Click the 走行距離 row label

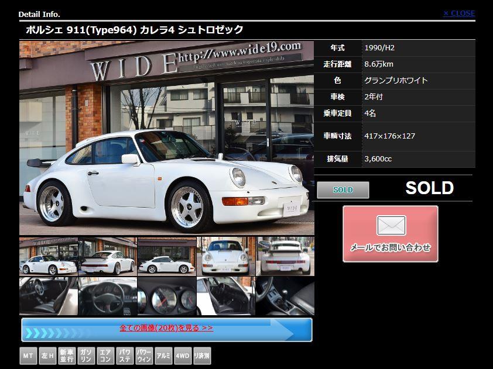(337, 64)
